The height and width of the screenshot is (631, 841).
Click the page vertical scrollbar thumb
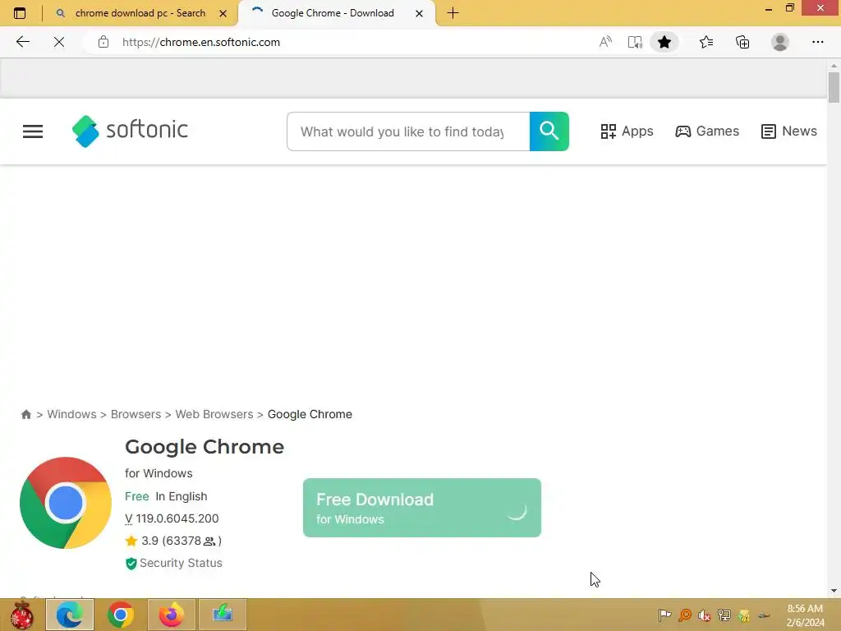pyautogui.click(x=834, y=87)
